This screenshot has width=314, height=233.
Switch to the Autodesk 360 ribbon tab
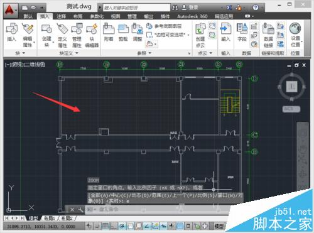[x=192, y=16]
